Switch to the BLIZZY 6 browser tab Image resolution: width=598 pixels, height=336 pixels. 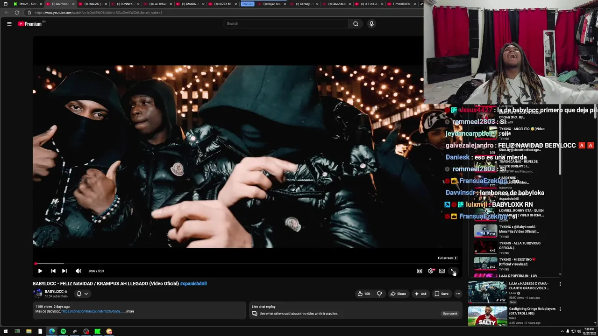click(222, 4)
